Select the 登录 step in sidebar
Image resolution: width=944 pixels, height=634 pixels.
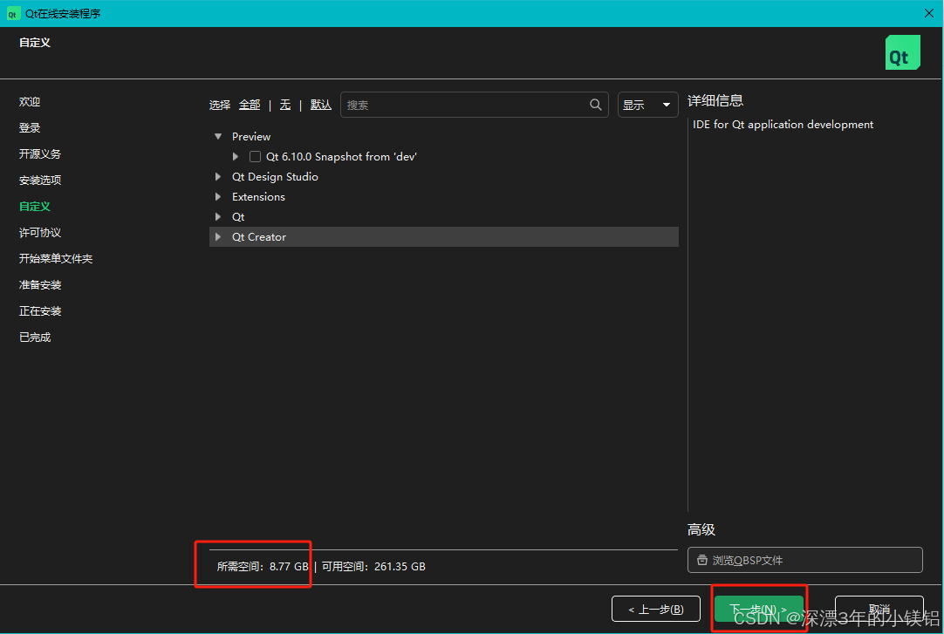click(x=30, y=127)
